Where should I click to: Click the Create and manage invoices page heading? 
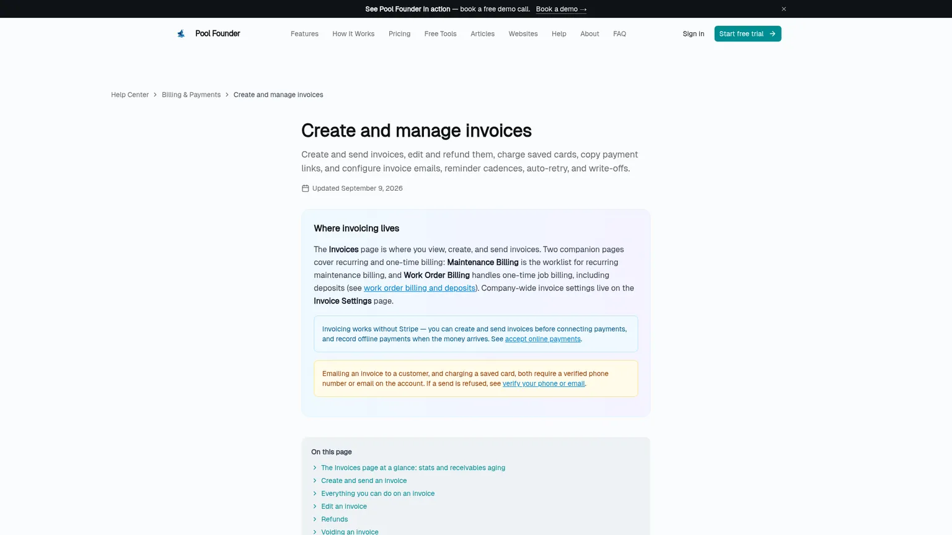(x=416, y=131)
